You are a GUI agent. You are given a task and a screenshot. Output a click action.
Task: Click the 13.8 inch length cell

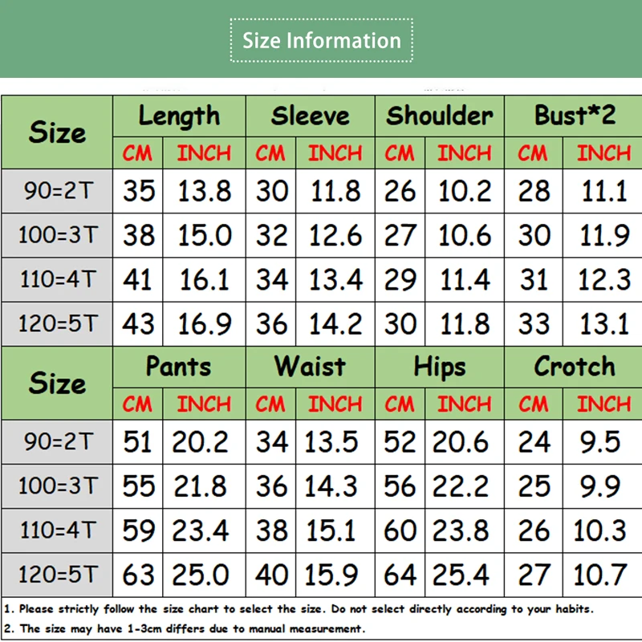point(204,191)
